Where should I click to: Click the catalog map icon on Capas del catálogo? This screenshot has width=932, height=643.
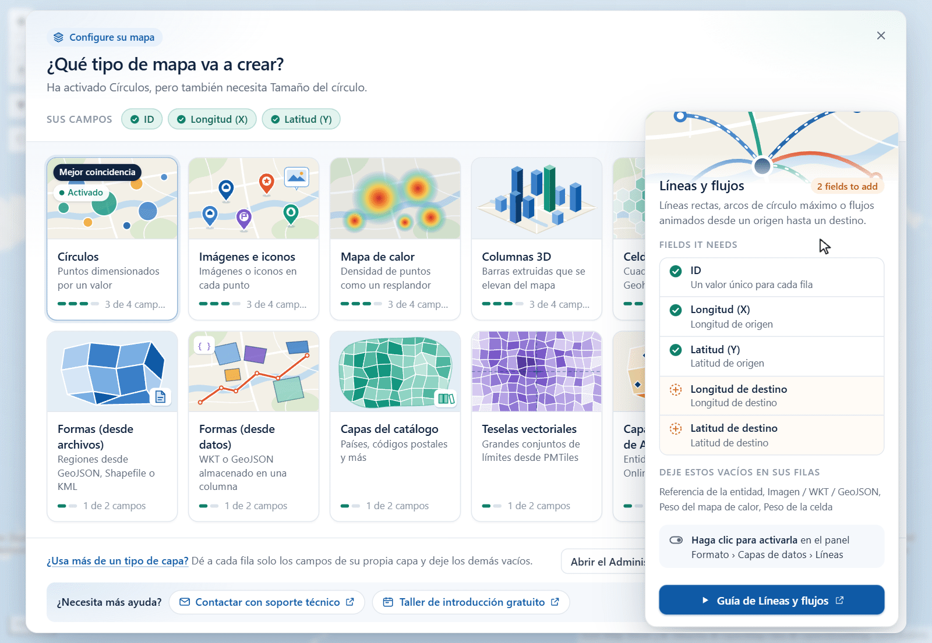click(446, 399)
